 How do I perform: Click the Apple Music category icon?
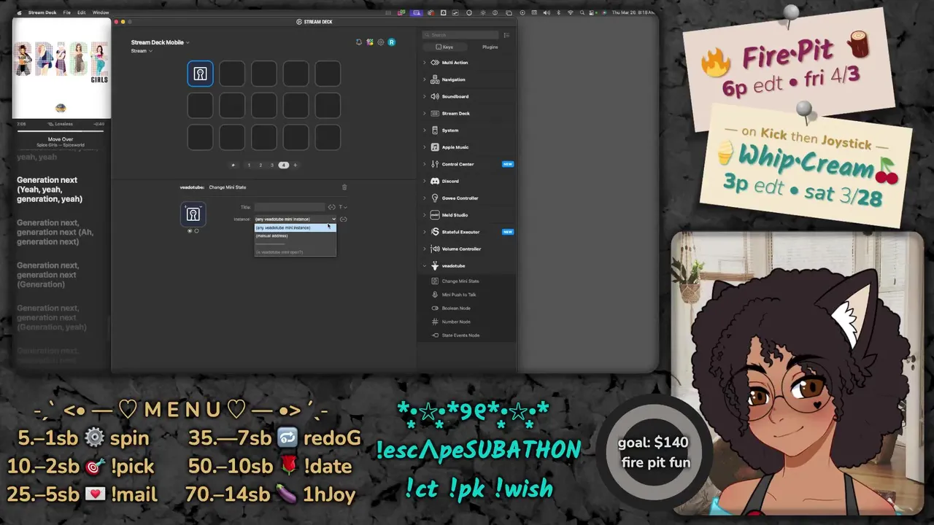pos(435,147)
